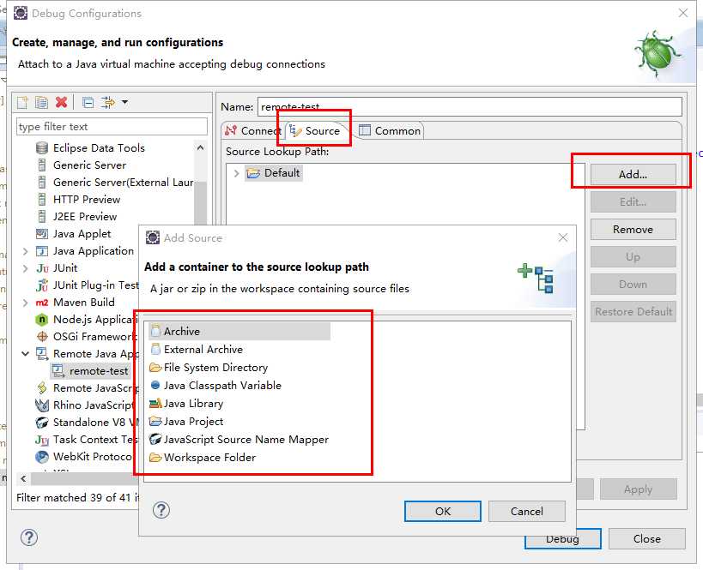This screenshot has height=570, width=703.
Task: Click the filter launch configurations icon
Action: [108, 103]
